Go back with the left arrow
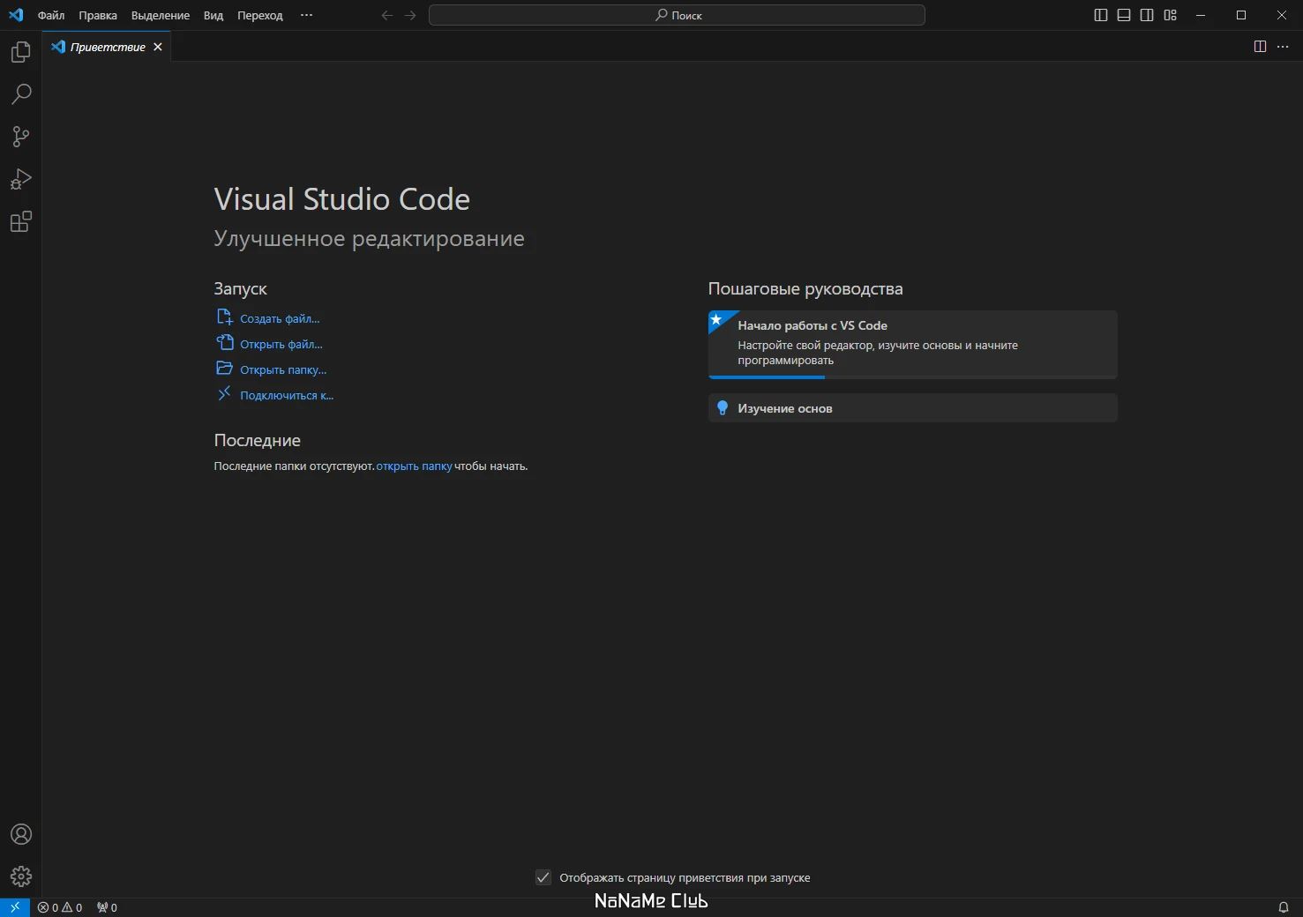 pos(387,15)
